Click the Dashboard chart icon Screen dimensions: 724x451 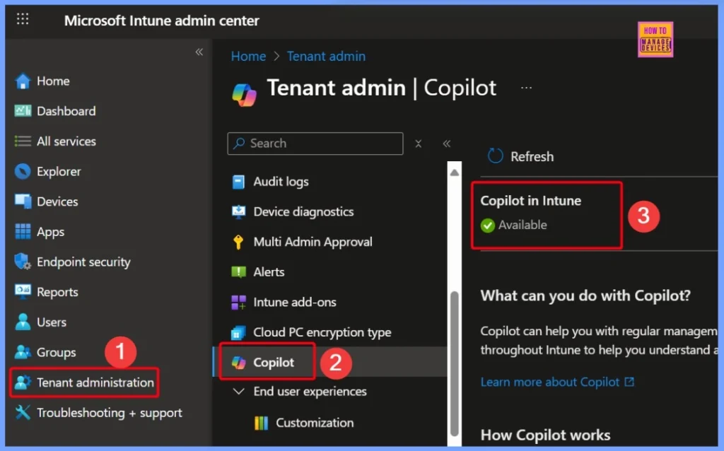click(22, 111)
